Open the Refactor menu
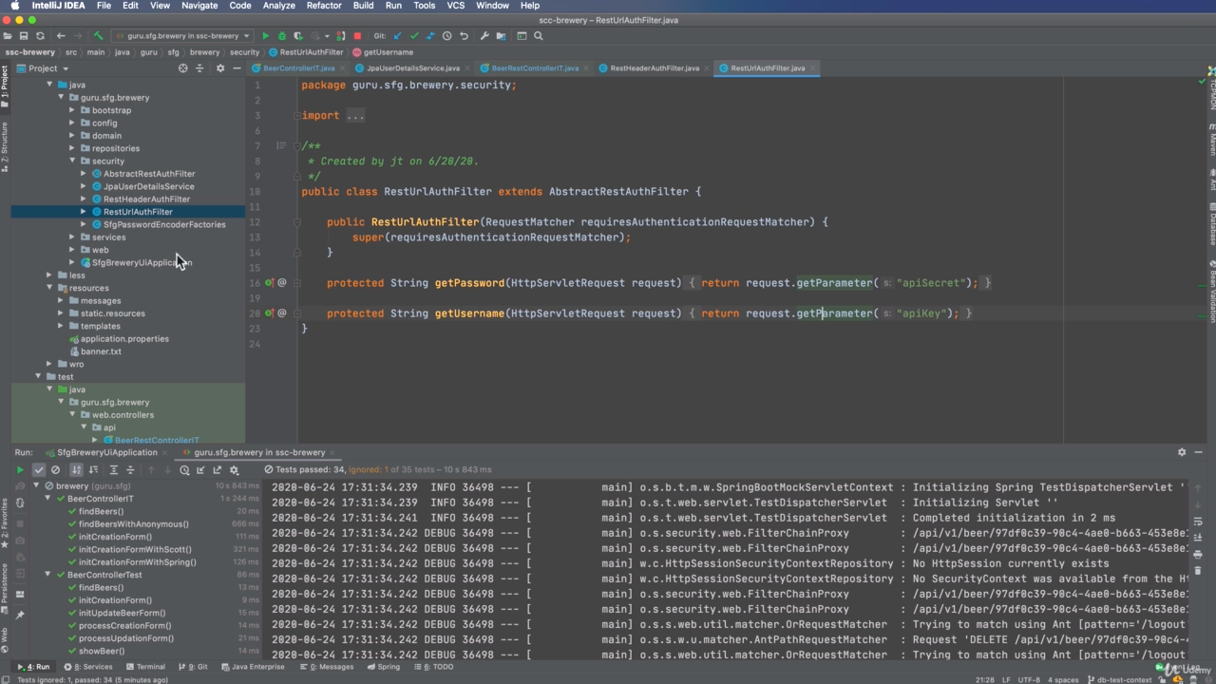 tap(323, 6)
